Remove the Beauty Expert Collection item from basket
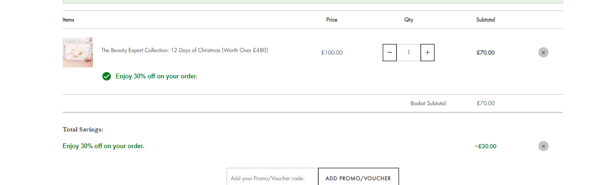This screenshot has height=185, width=594. [543, 53]
